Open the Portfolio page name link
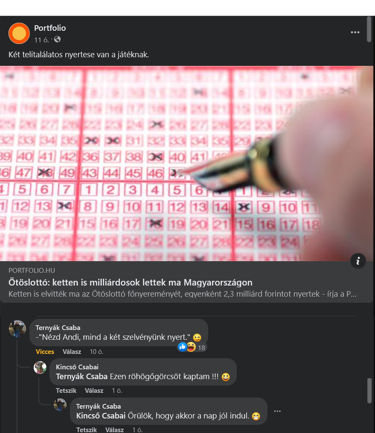Screen dimensions: 375x433 pyautogui.click(x=50, y=28)
